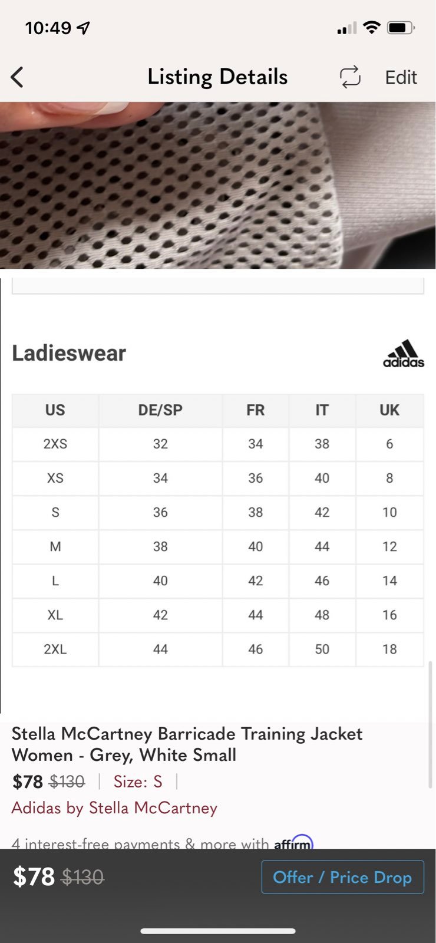Tap the share/repost arrows icon
436x943 pixels.
coord(350,77)
